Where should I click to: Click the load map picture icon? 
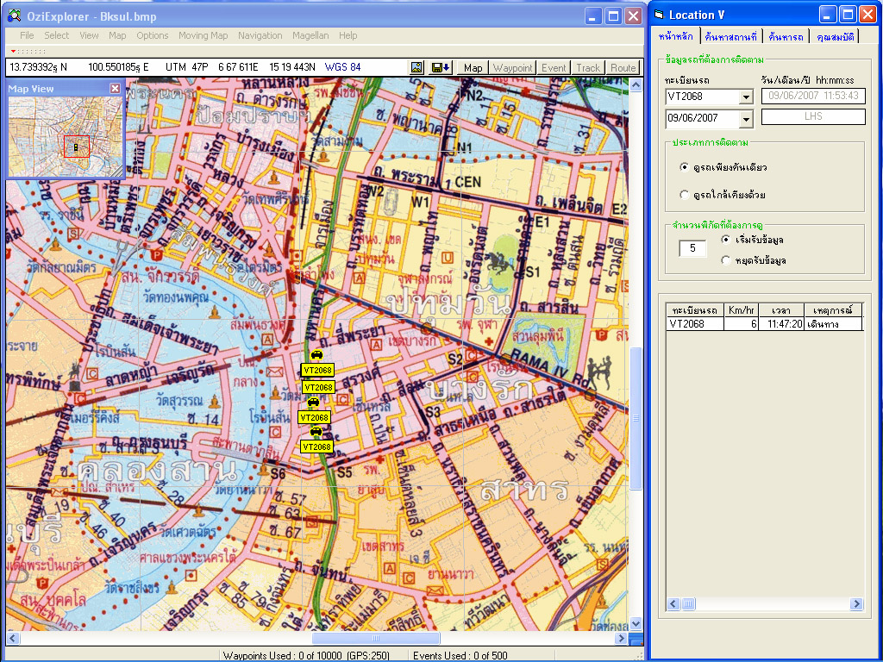pos(417,67)
